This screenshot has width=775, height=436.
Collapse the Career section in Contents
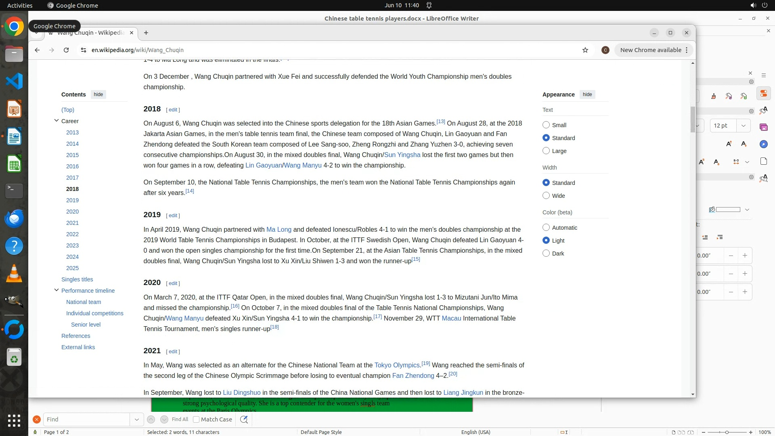click(x=57, y=121)
